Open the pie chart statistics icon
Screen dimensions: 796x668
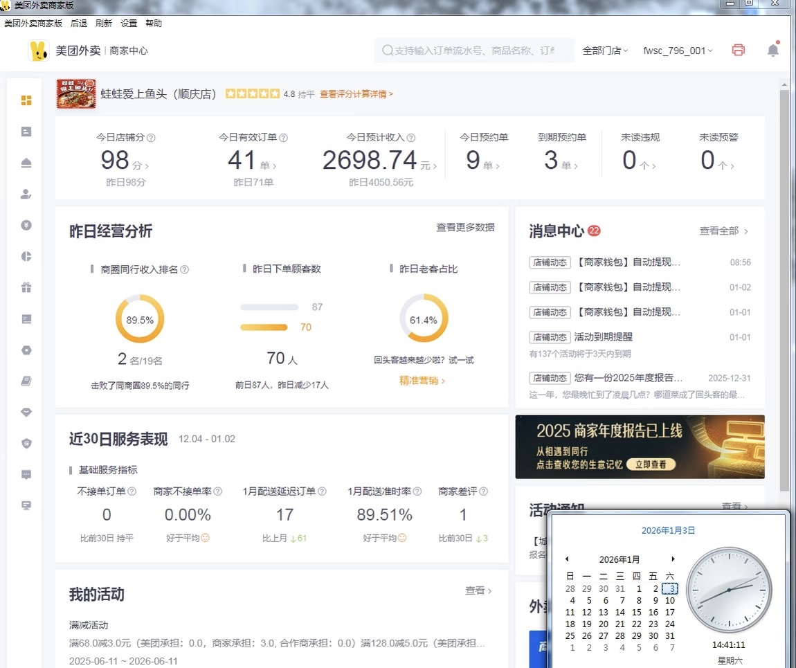[26, 256]
